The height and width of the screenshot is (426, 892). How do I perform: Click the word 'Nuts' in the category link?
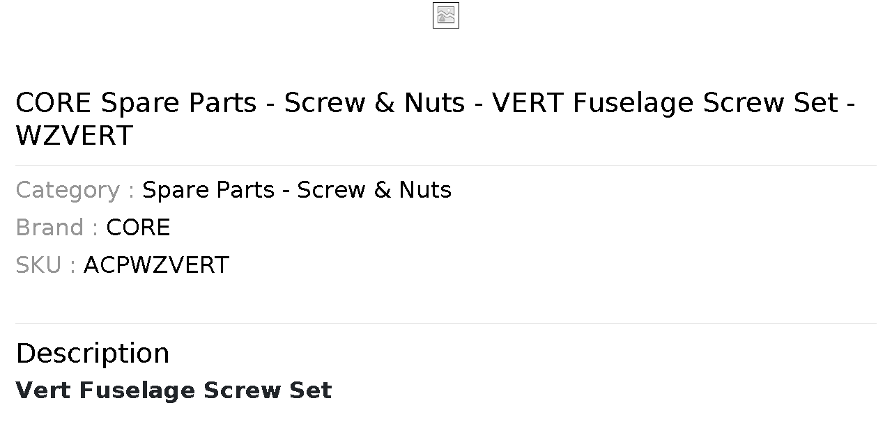425,190
